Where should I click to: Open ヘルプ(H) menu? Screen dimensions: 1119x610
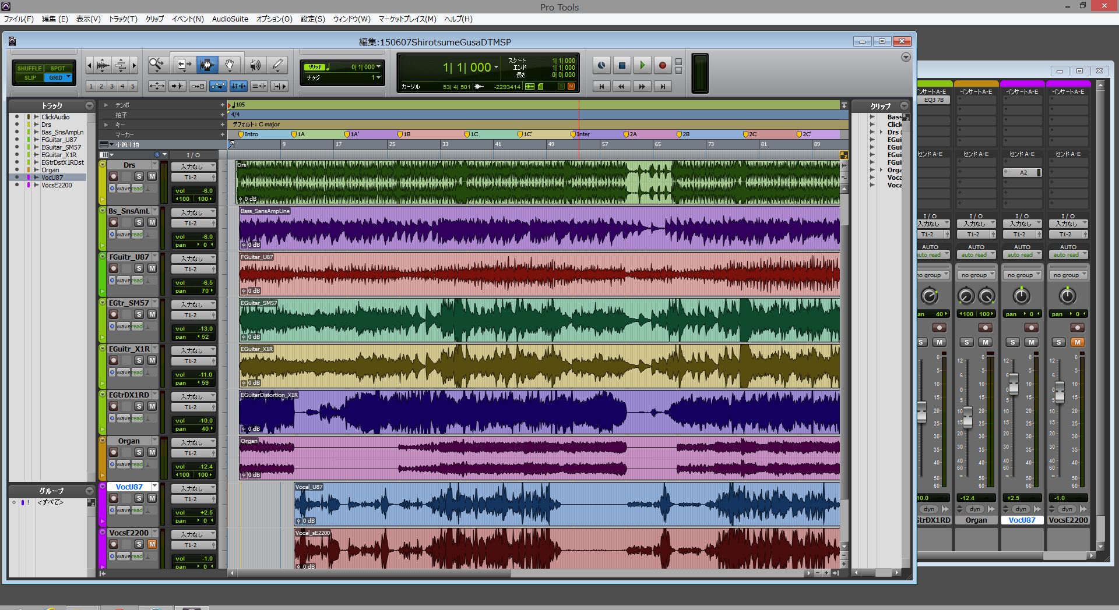[458, 19]
